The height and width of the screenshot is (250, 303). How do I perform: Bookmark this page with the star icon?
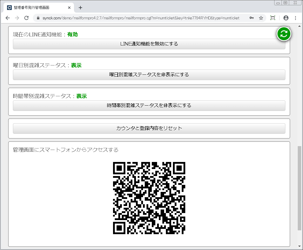[261, 18]
